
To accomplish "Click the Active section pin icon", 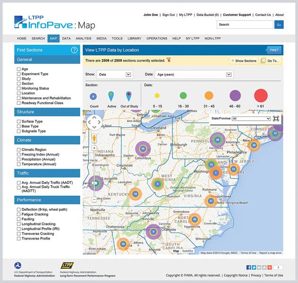I will [111, 96].
